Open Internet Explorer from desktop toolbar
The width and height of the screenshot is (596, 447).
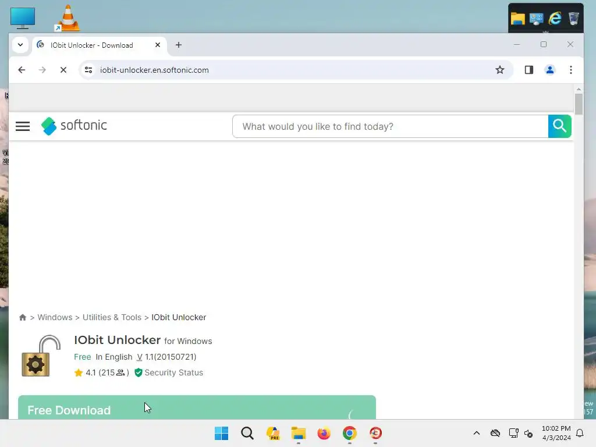click(x=555, y=18)
